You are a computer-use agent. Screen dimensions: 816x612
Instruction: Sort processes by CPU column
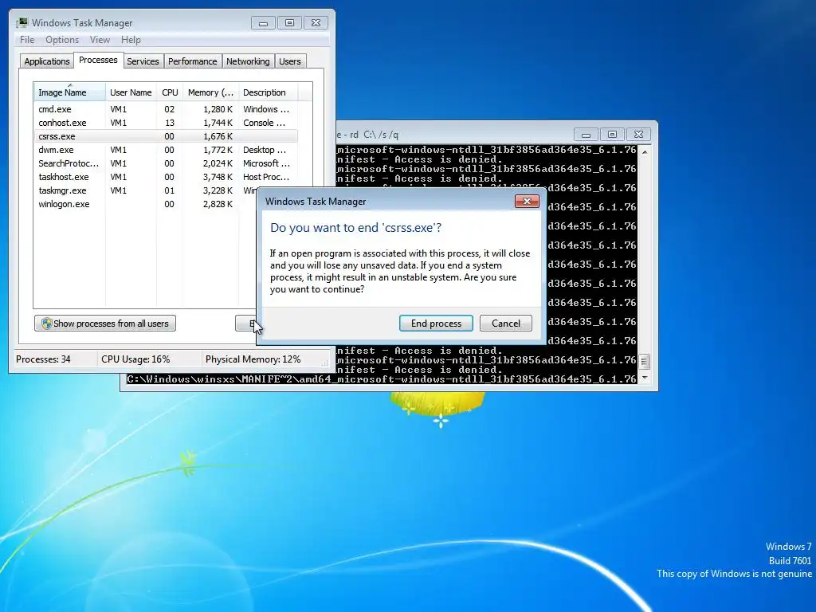(x=170, y=92)
